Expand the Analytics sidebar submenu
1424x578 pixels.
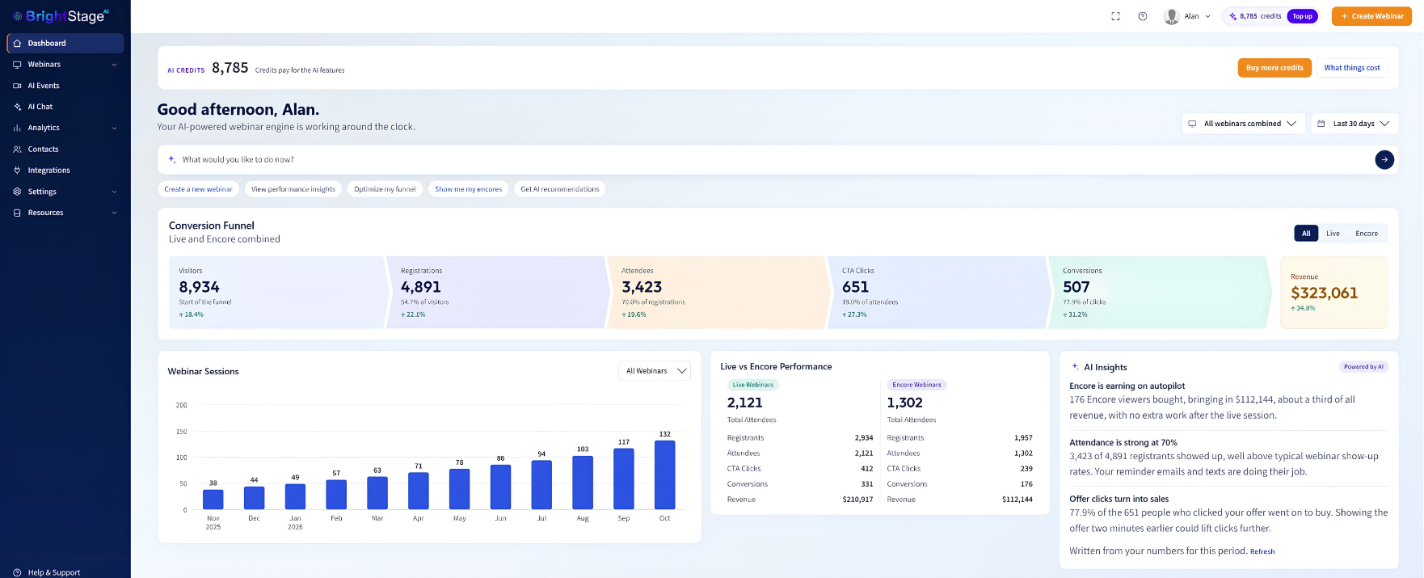[x=114, y=128]
